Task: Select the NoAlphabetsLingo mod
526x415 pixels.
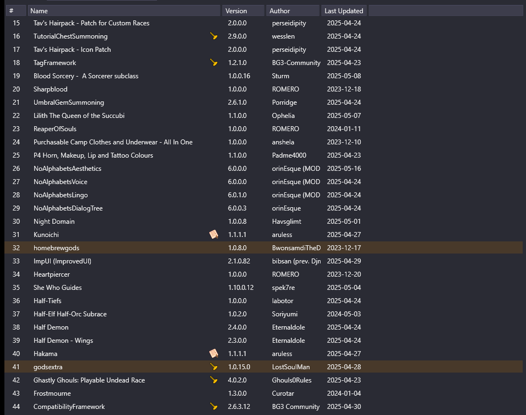Action: click(x=61, y=195)
